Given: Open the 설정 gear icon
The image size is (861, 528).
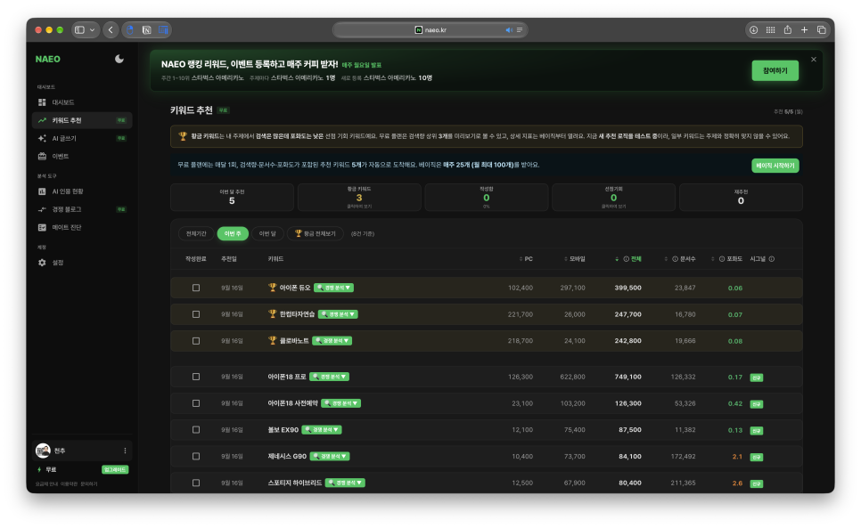Looking at the screenshot, I should (x=42, y=263).
